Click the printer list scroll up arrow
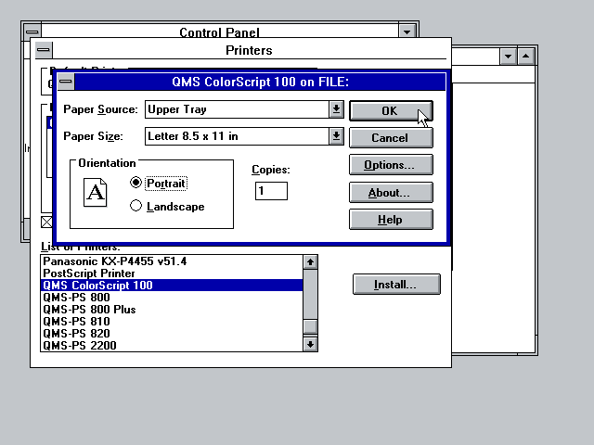The image size is (594, 445). point(310,261)
